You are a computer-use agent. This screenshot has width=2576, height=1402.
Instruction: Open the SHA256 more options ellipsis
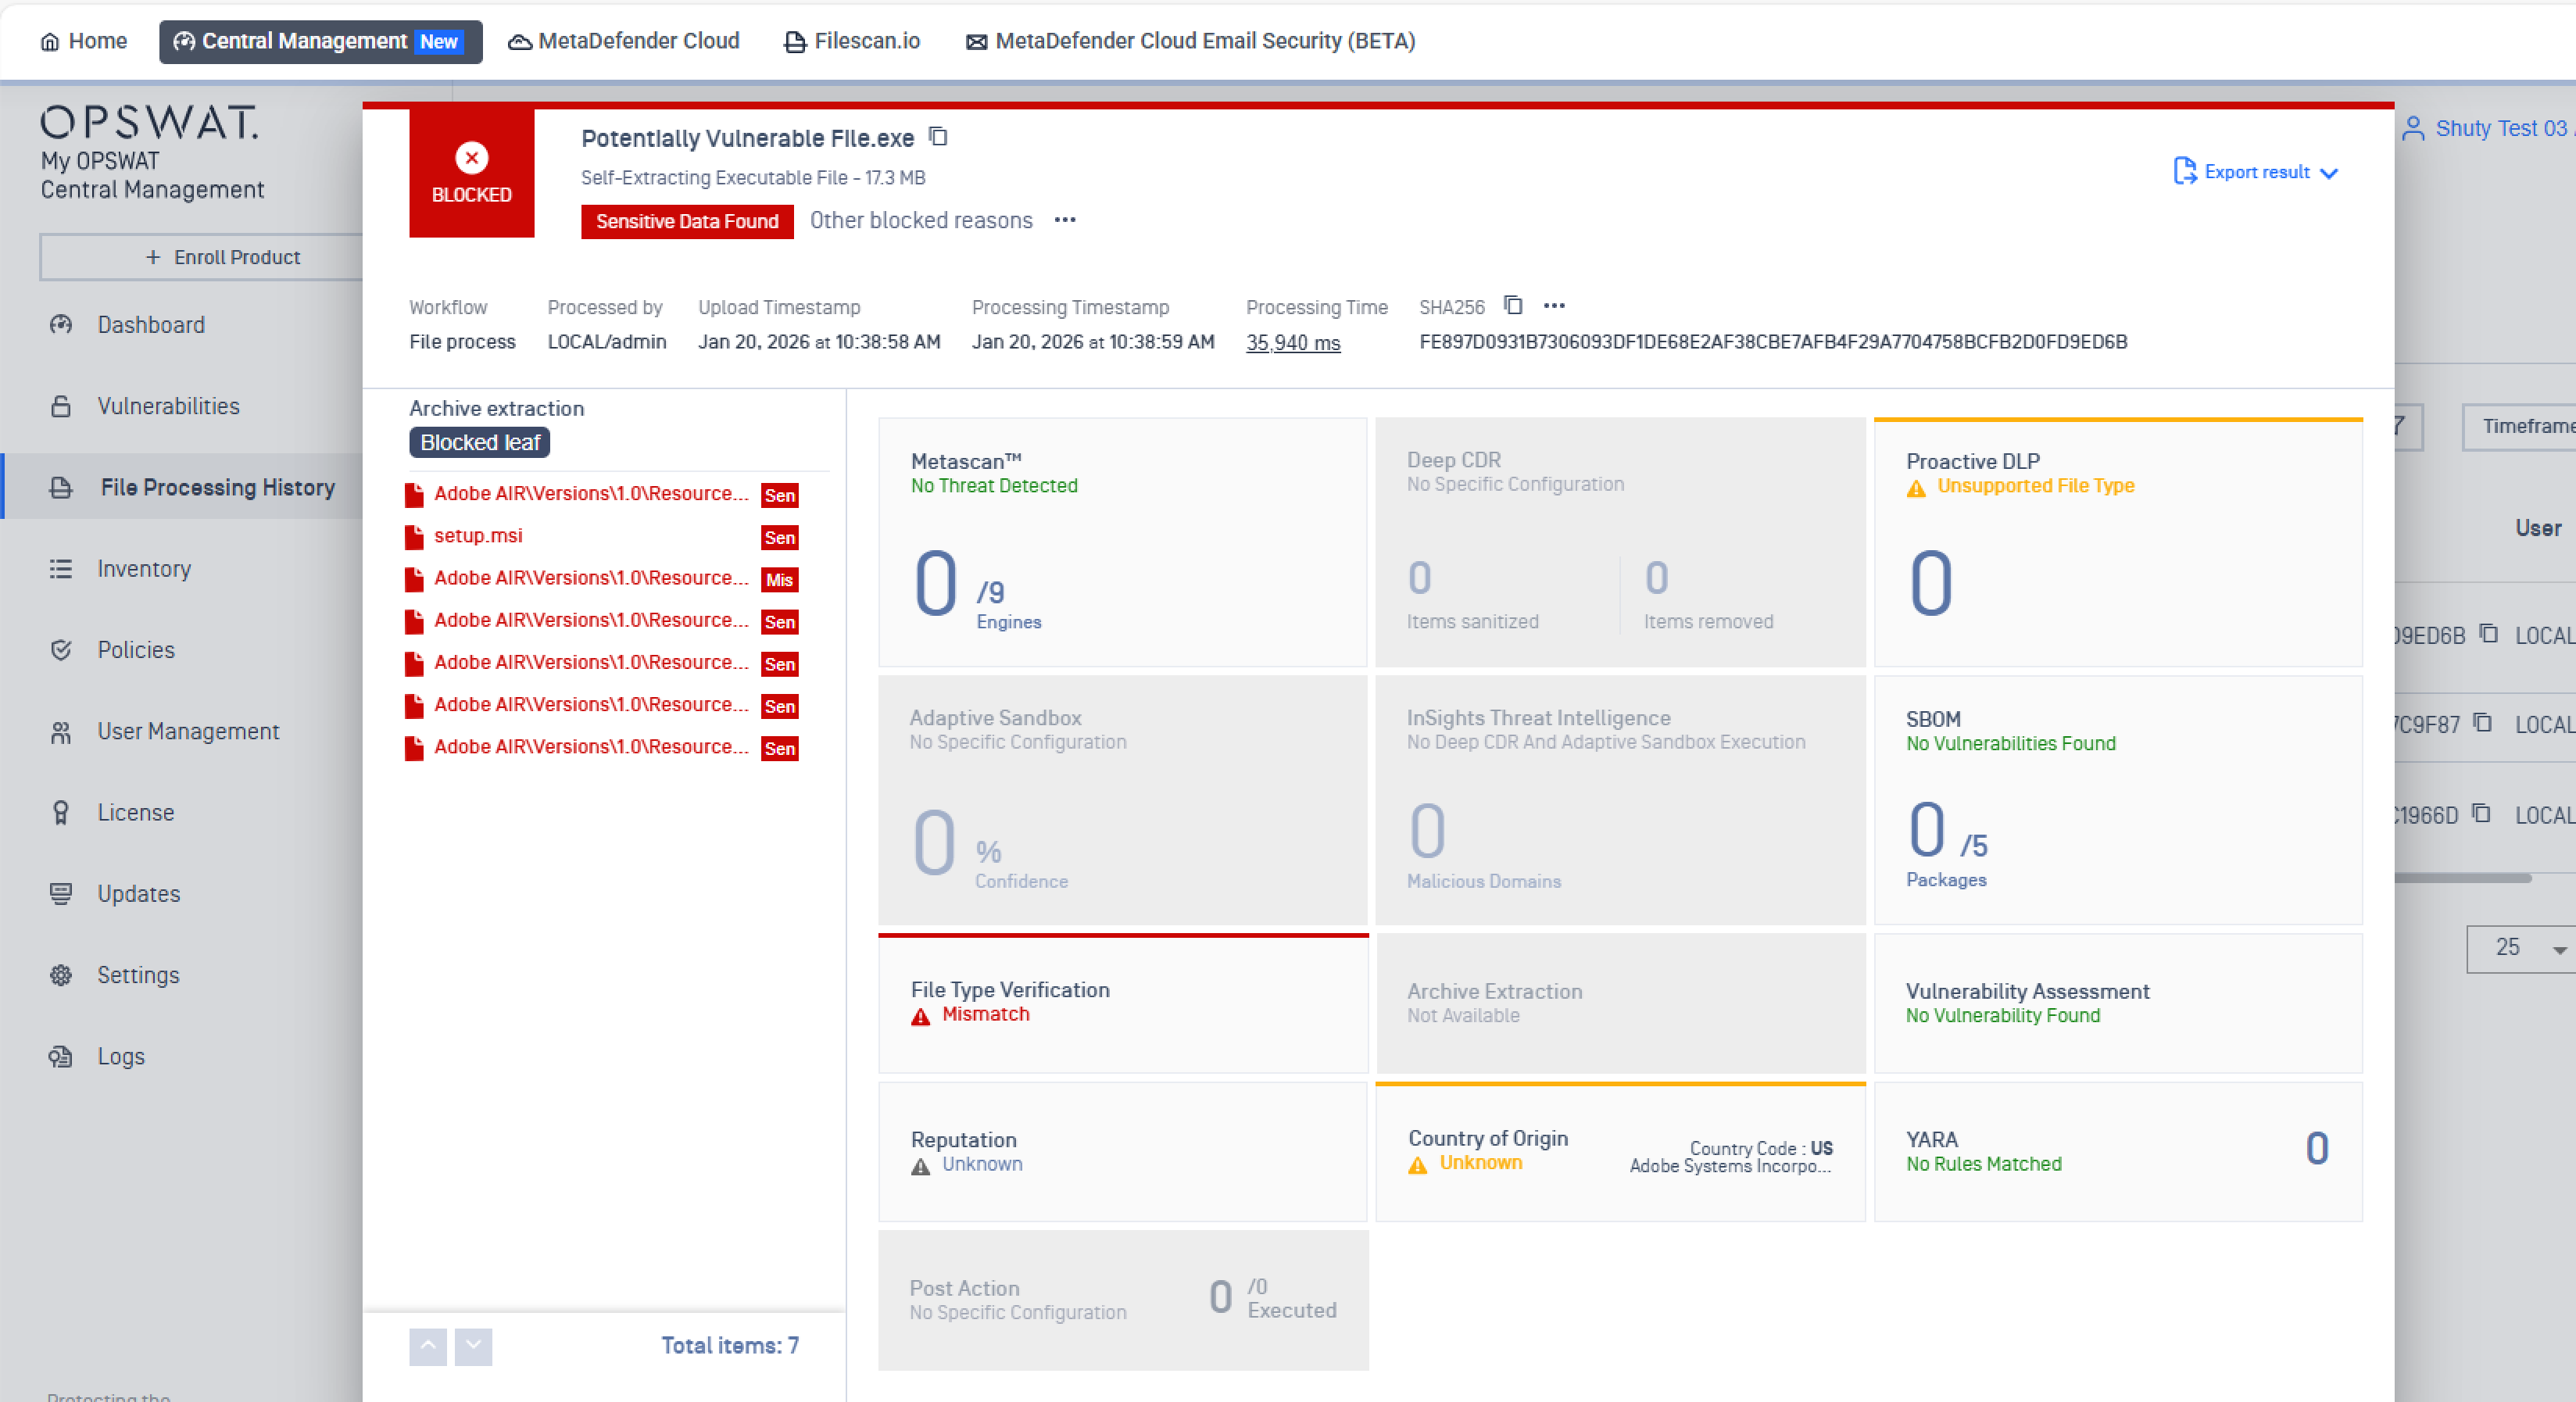1554,306
